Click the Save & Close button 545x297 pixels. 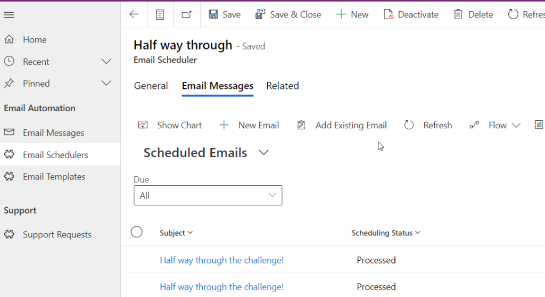tap(288, 14)
